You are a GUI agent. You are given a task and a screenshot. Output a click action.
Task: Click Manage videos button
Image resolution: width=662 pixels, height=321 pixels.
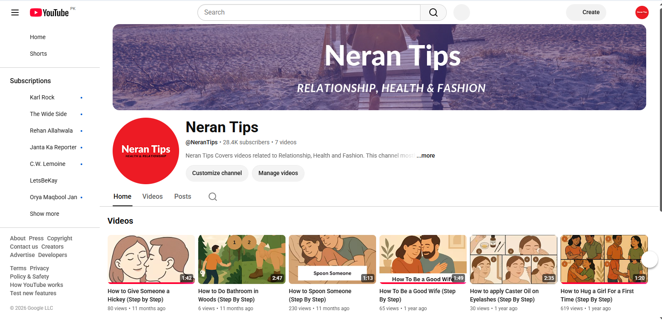coord(278,173)
